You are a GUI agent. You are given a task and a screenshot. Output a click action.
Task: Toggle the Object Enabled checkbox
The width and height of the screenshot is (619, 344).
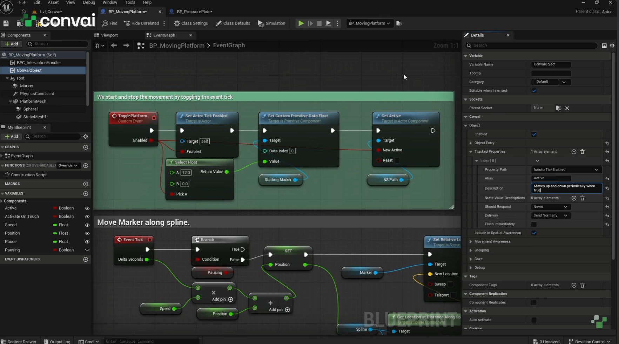(534, 134)
